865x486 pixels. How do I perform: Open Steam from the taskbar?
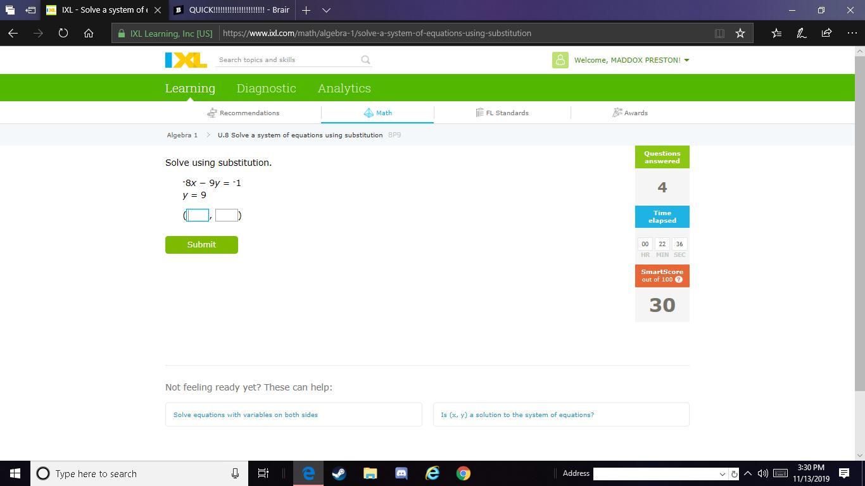pyautogui.click(x=339, y=473)
